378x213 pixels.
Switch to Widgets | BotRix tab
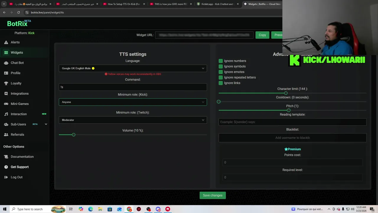262,4
